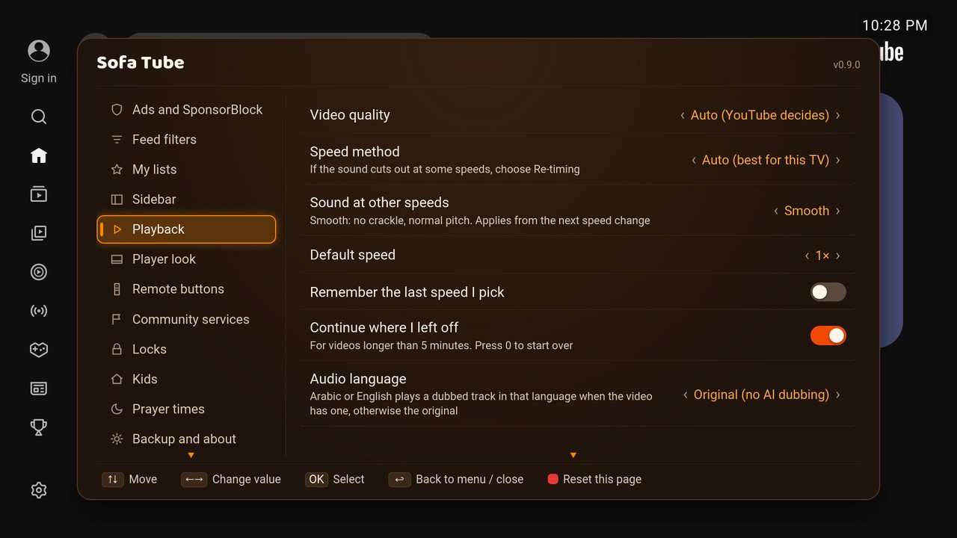This screenshot has height=538, width=957.
Task: Click the OK Select hint
Action: point(335,480)
